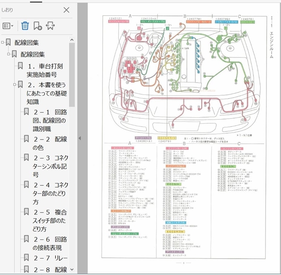Image resolution: width=281 pixels, height=275 pixels.
Task: Collapse the top-level 配線図集 tree node
Action: [2, 42]
